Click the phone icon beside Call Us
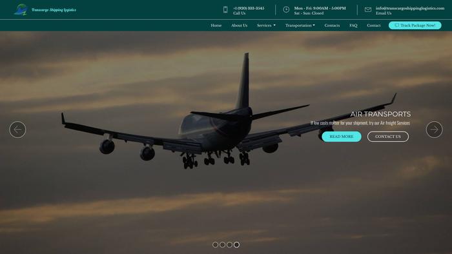The width and height of the screenshot is (452, 254). [225, 10]
